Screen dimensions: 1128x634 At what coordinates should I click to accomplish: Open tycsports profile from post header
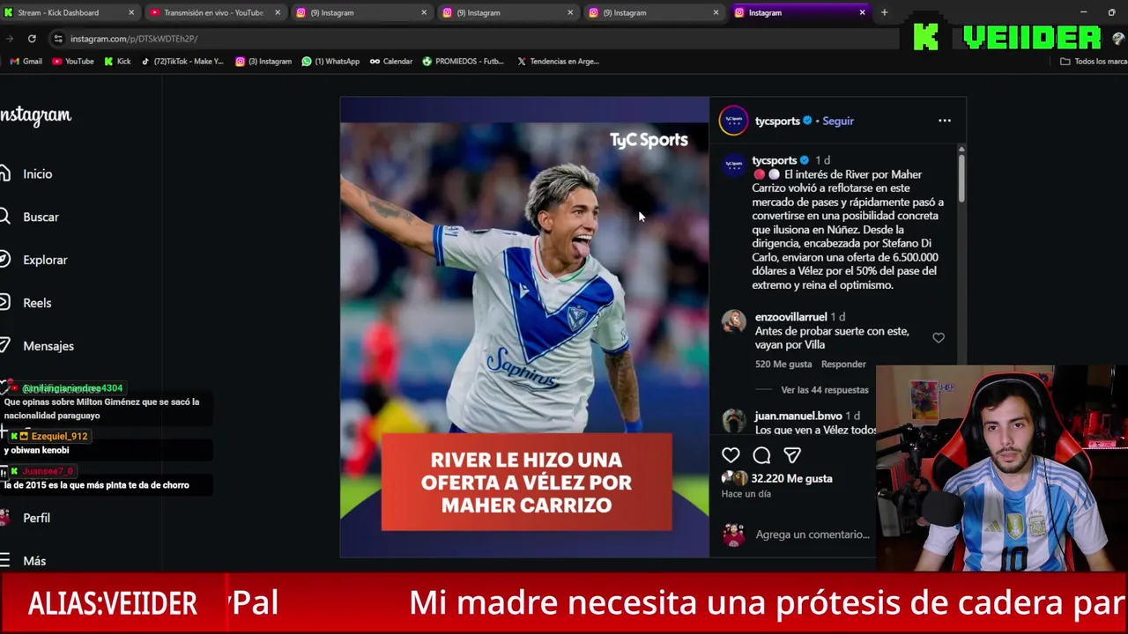point(777,121)
